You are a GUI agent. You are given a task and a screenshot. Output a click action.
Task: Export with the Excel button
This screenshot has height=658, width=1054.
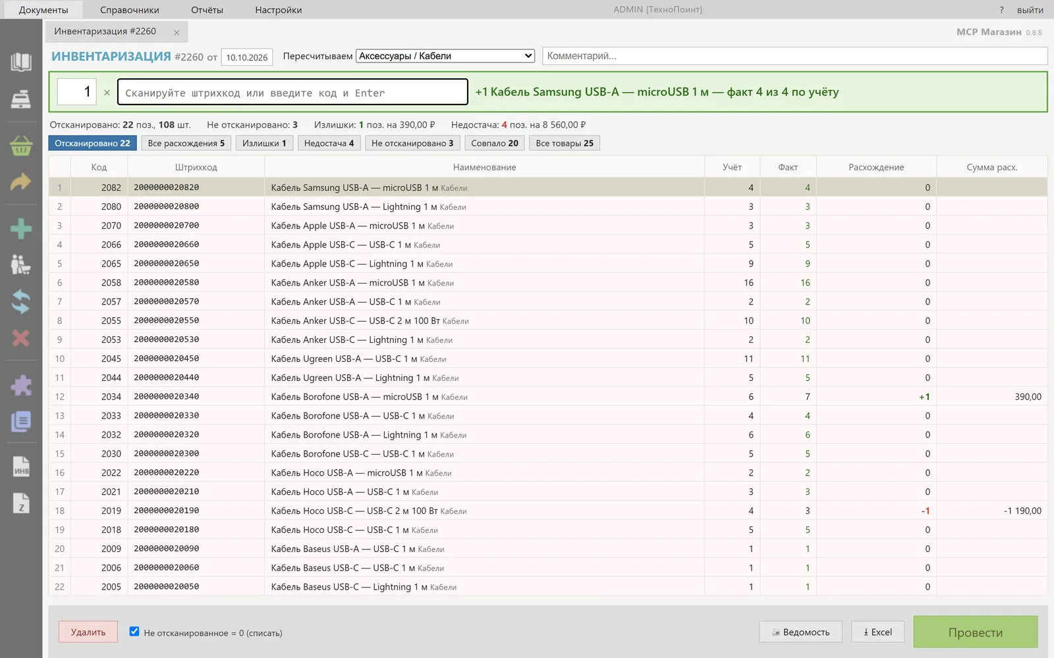(877, 632)
